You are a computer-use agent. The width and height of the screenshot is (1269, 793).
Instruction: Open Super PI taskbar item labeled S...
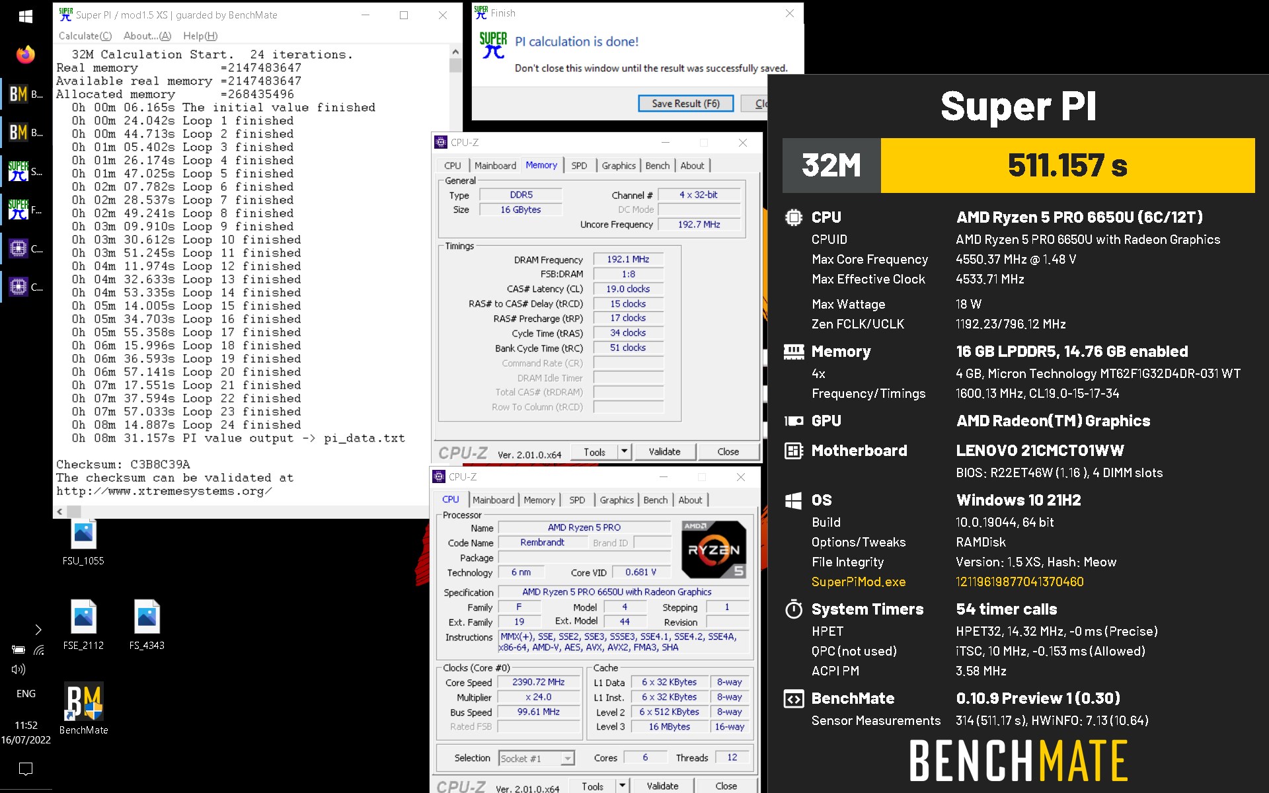tap(26, 171)
